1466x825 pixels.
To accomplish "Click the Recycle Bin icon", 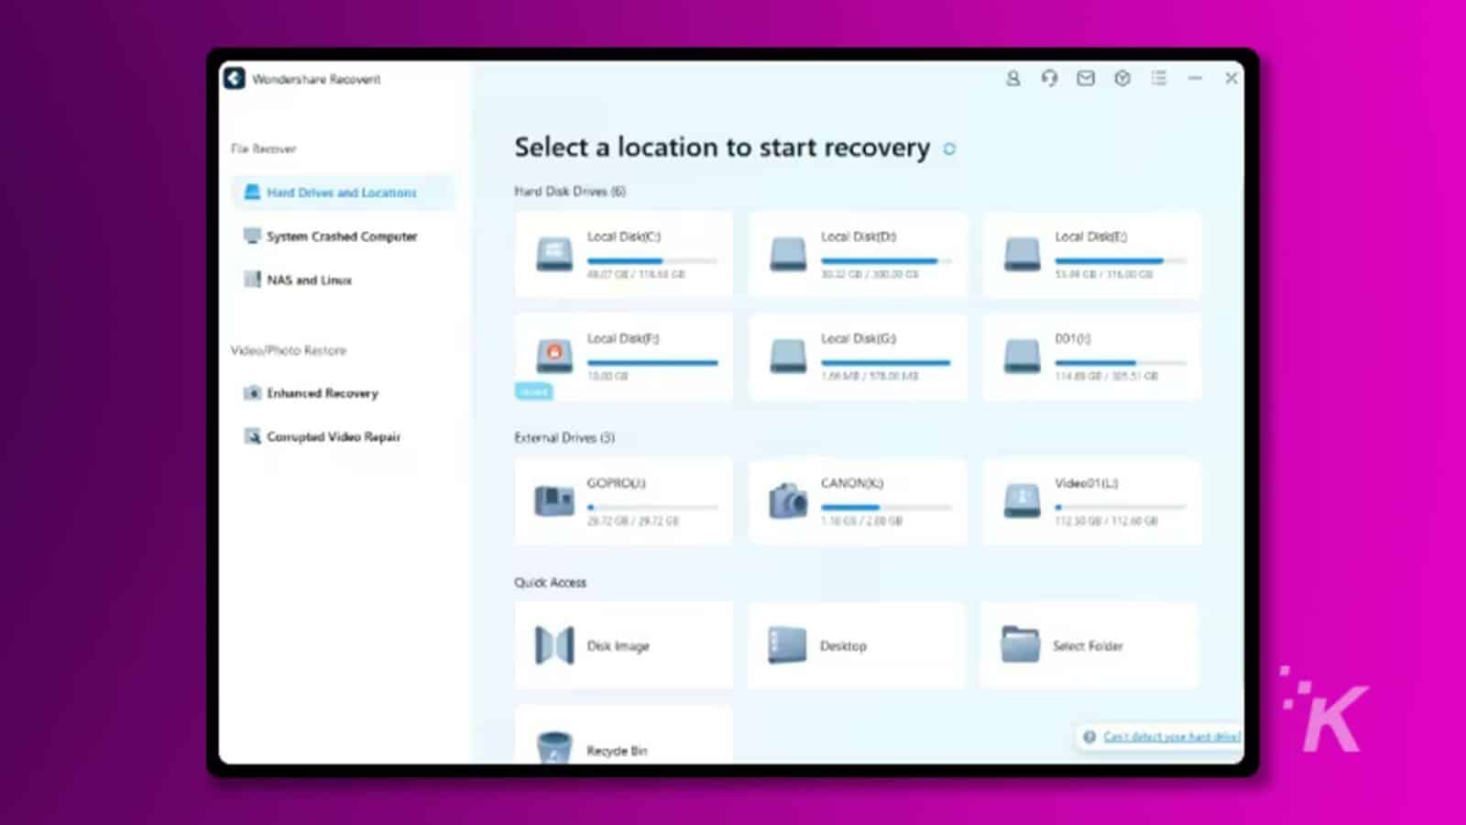I will coord(554,747).
